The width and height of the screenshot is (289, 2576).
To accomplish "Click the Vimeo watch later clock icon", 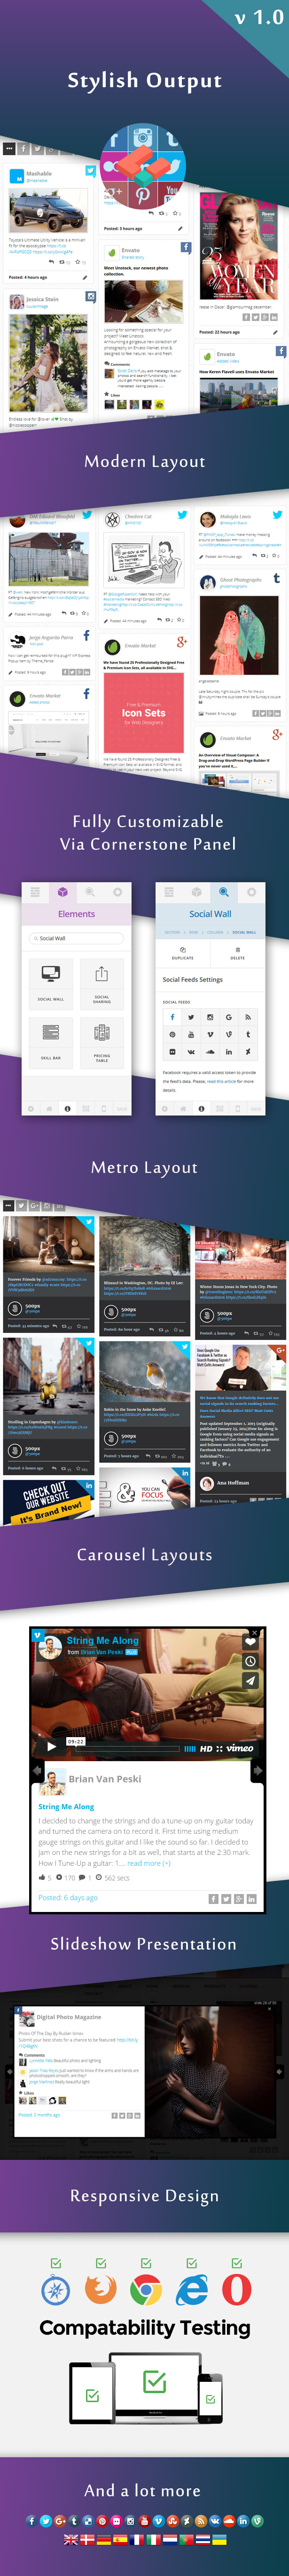I will click(x=251, y=1661).
